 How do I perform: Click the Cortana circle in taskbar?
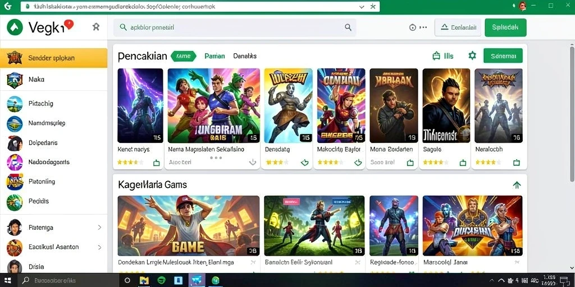127,280
